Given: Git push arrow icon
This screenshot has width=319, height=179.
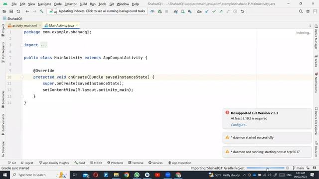Looking at the screenshot, I should [x=221, y=11].
